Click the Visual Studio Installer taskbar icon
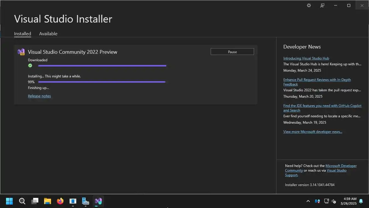Screen dimensions: 369x208 tap(98, 201)
